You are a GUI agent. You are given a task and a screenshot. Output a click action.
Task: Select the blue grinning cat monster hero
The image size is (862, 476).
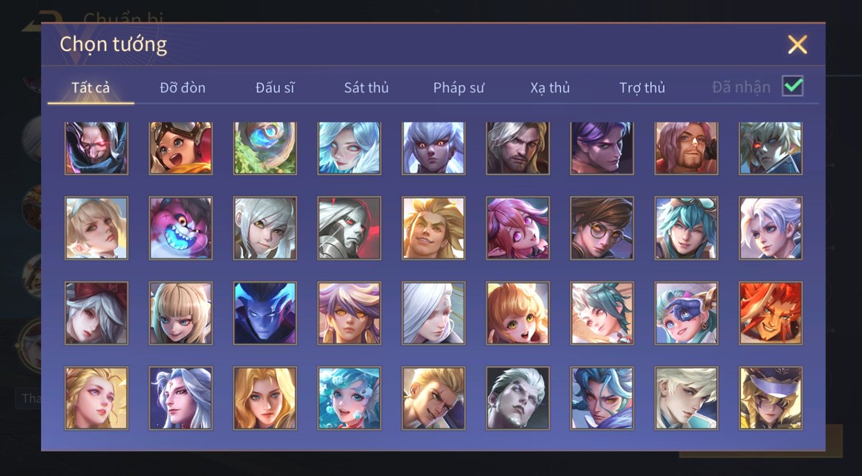click(x=181, y=228)
